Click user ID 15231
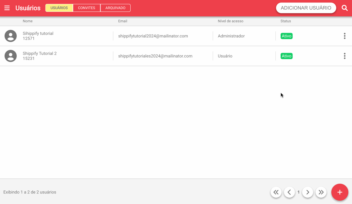 [x=29, y=58]
